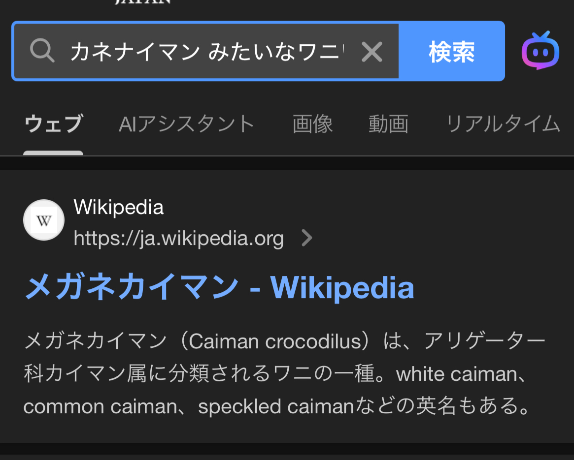Click the magnifying glass icon in search box
Image resolution: width=574 pixels, height=460 pixels.
point(42,51)
